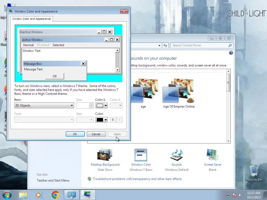Click the Show desktop strip beside the clock
The height and width of the screenshot is (200, 267).
(x=265, y=195)
